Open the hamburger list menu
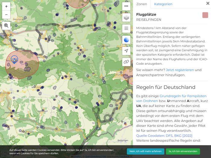This screenshot has height=158, width=211. coord(126,29)
